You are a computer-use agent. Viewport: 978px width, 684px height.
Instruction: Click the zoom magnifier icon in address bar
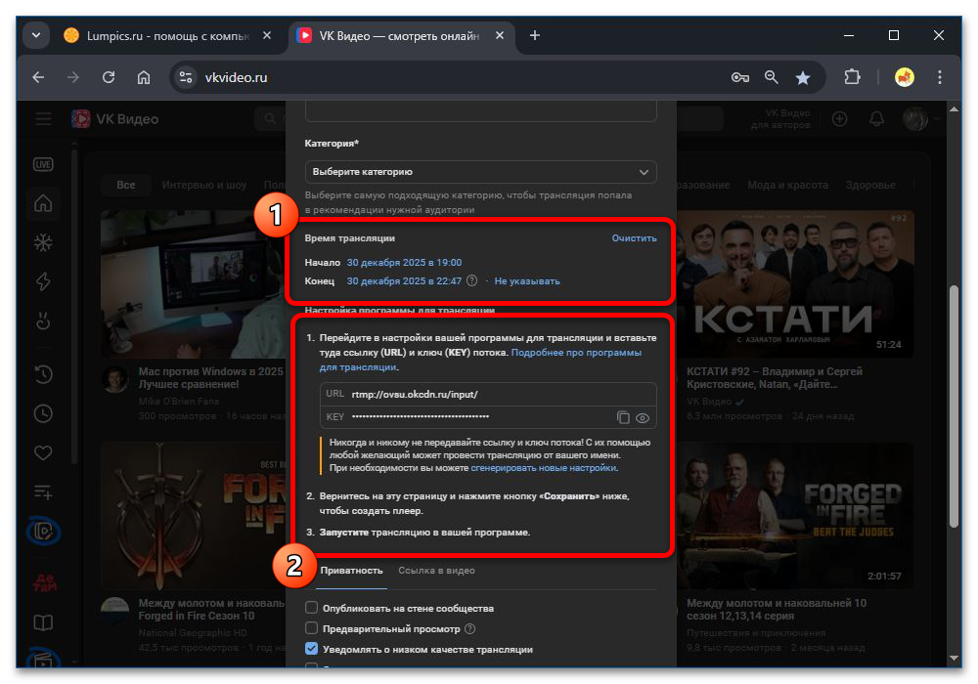(x=772, y=77)
